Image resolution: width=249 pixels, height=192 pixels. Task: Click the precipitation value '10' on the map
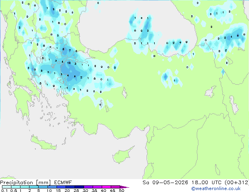pos(69,63)
